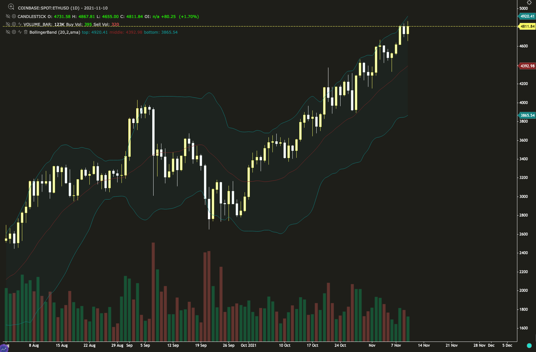
Task: Click the 17 Oct date on time axis
Action: (312, 345)
